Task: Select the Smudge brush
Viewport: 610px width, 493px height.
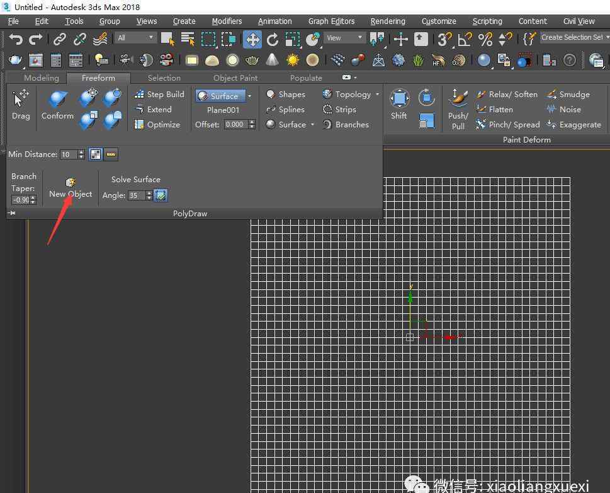Action: [568, 95]
